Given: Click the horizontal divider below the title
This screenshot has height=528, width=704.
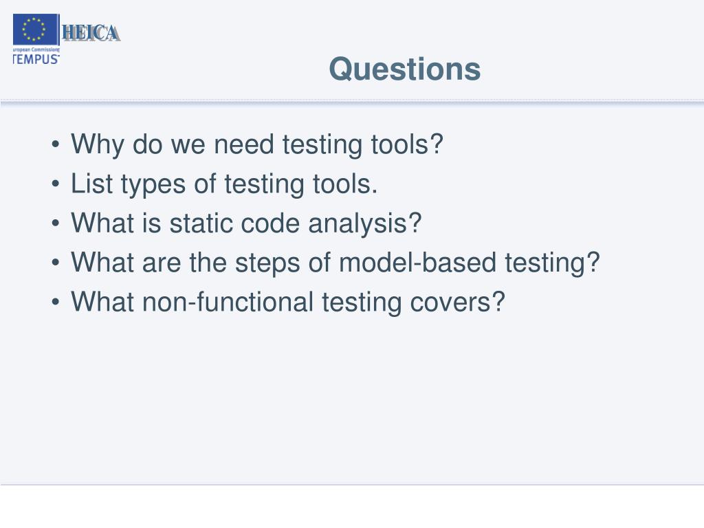Looking at the screenshot, I should pyautogui.click(x=352, y=102).
